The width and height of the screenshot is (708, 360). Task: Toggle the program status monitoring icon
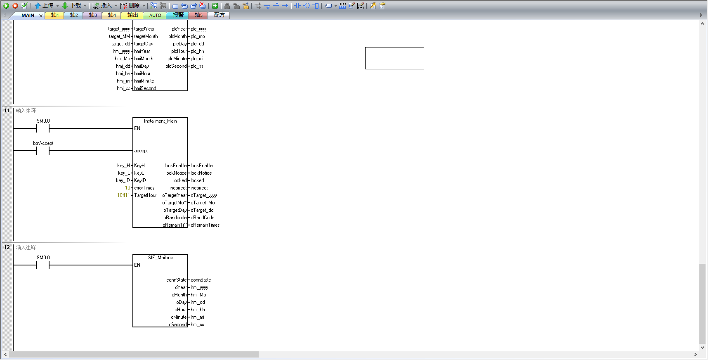pos(153,6)
